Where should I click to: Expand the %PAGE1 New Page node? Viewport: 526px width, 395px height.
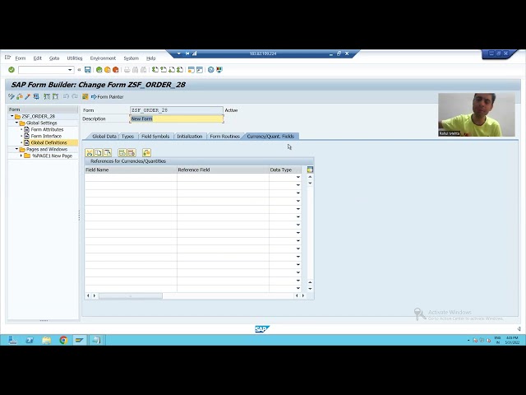tap(21, 156)
